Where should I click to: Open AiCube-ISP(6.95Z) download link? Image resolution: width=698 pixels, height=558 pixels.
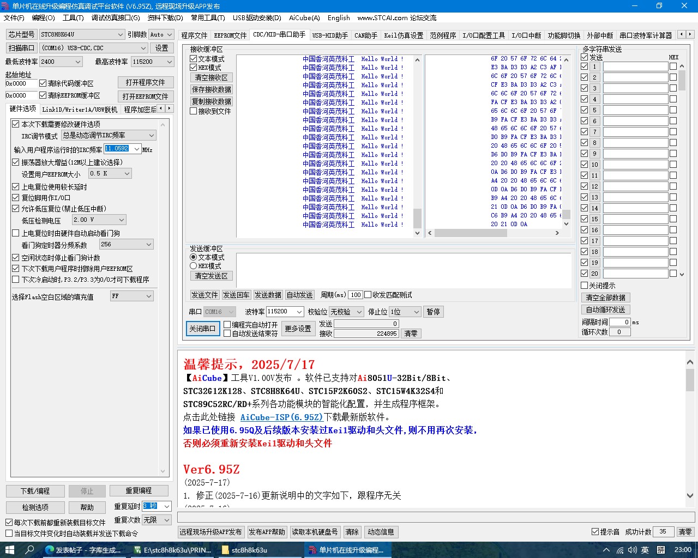(x=281, y=417)
